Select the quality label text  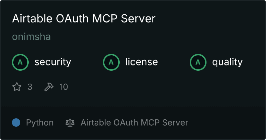(227, 62)
